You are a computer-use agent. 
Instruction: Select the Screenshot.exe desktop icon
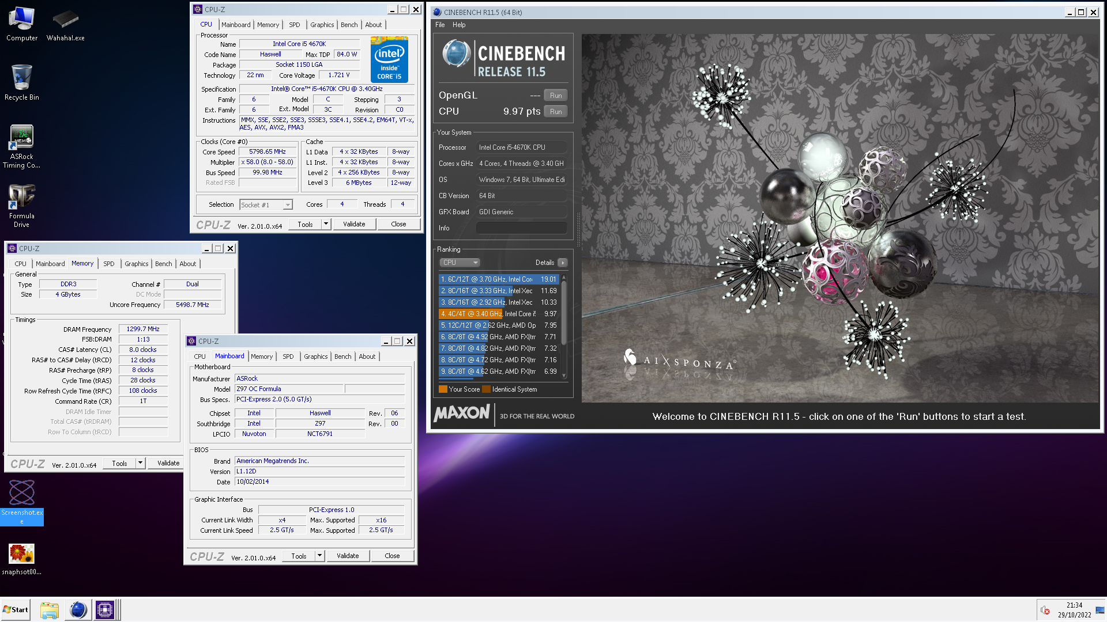(x=22, y=502)
